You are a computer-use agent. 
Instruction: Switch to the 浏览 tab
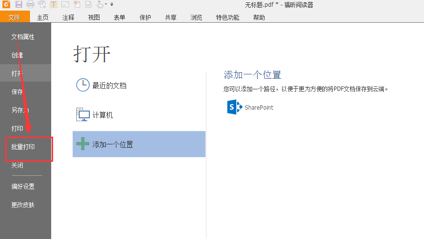196,17
